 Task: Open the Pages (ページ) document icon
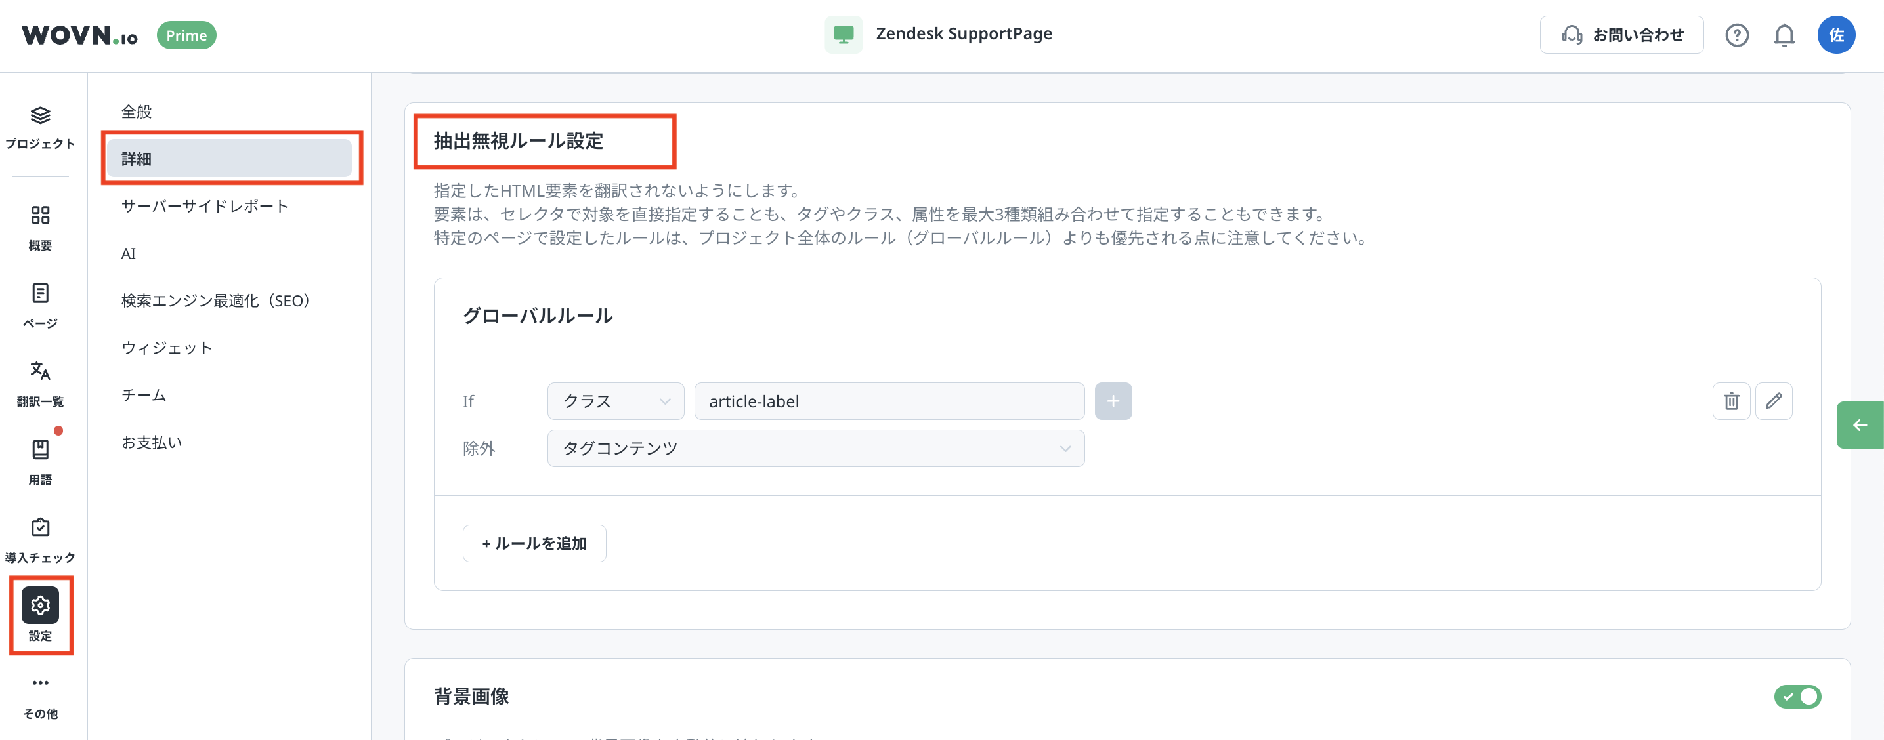(x=40, y=293)
